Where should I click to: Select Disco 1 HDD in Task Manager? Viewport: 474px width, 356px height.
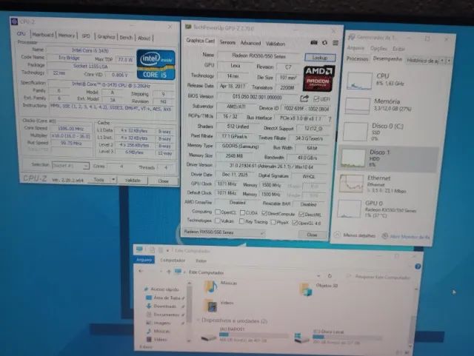point(387,158)
